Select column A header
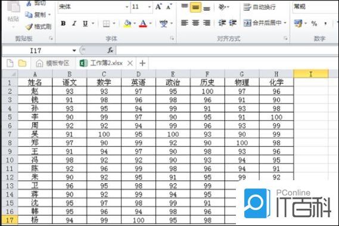Viewport: 339px width, 226px height. tap(35, 74)
